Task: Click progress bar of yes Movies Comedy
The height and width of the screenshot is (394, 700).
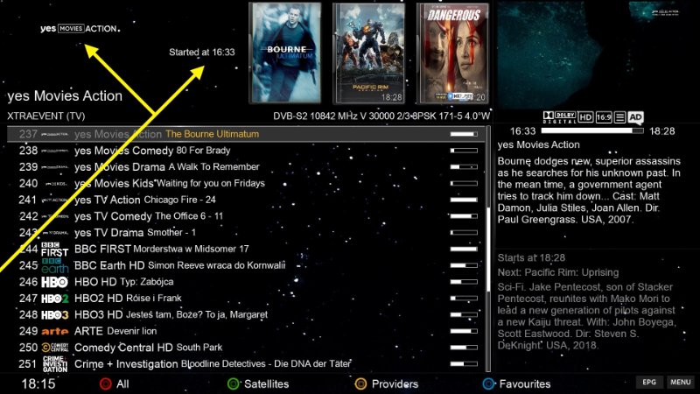Action: (x=464, y=151)
